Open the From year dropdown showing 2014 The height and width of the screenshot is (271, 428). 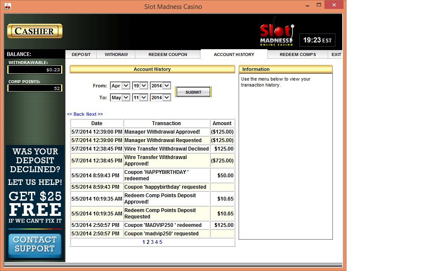(160, 86)
